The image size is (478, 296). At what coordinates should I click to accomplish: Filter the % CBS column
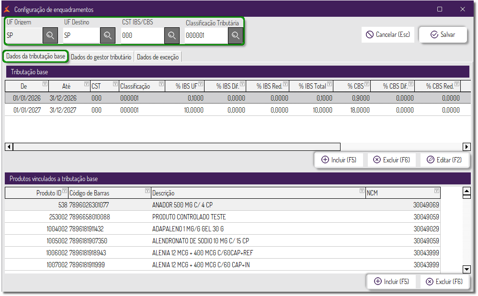(x=367, y=84)
